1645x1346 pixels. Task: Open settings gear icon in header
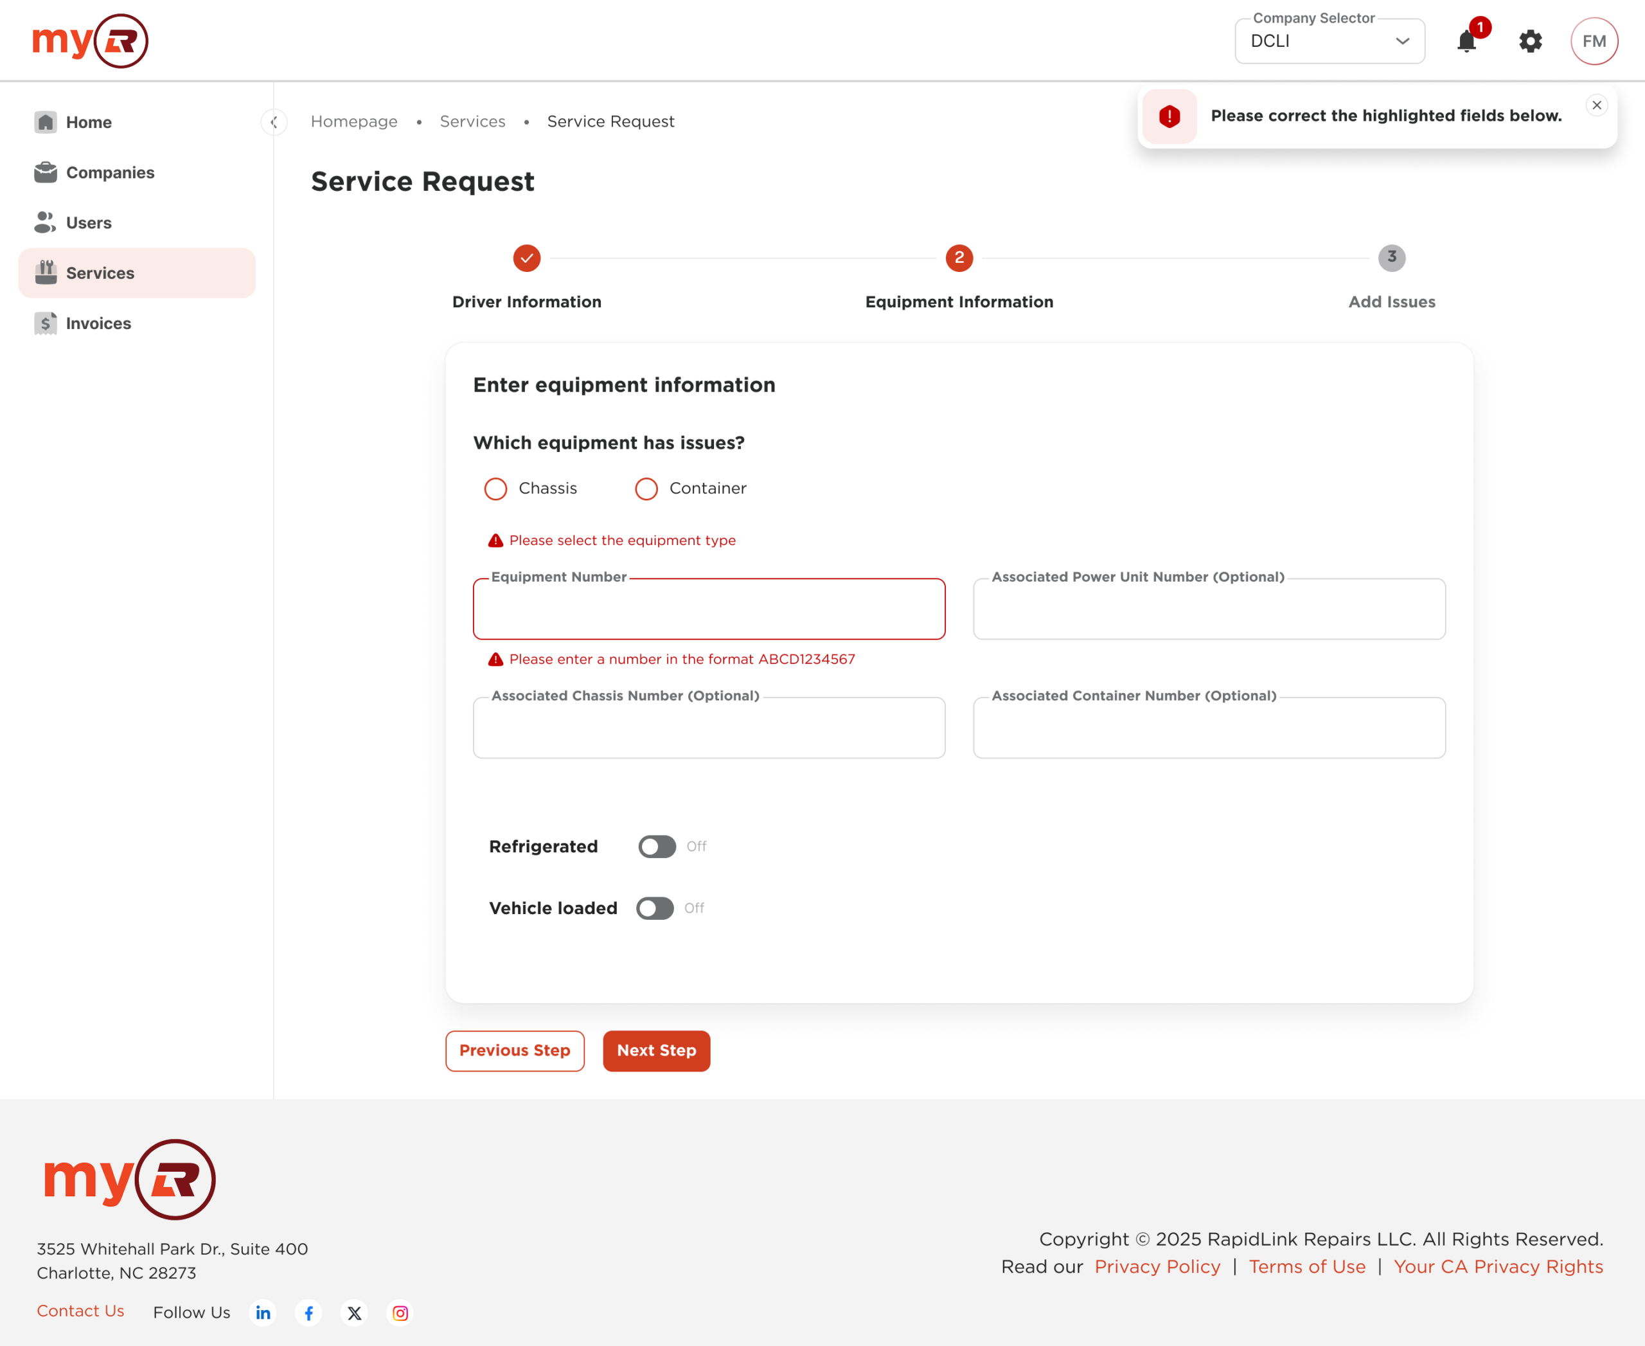point(1530,41)
